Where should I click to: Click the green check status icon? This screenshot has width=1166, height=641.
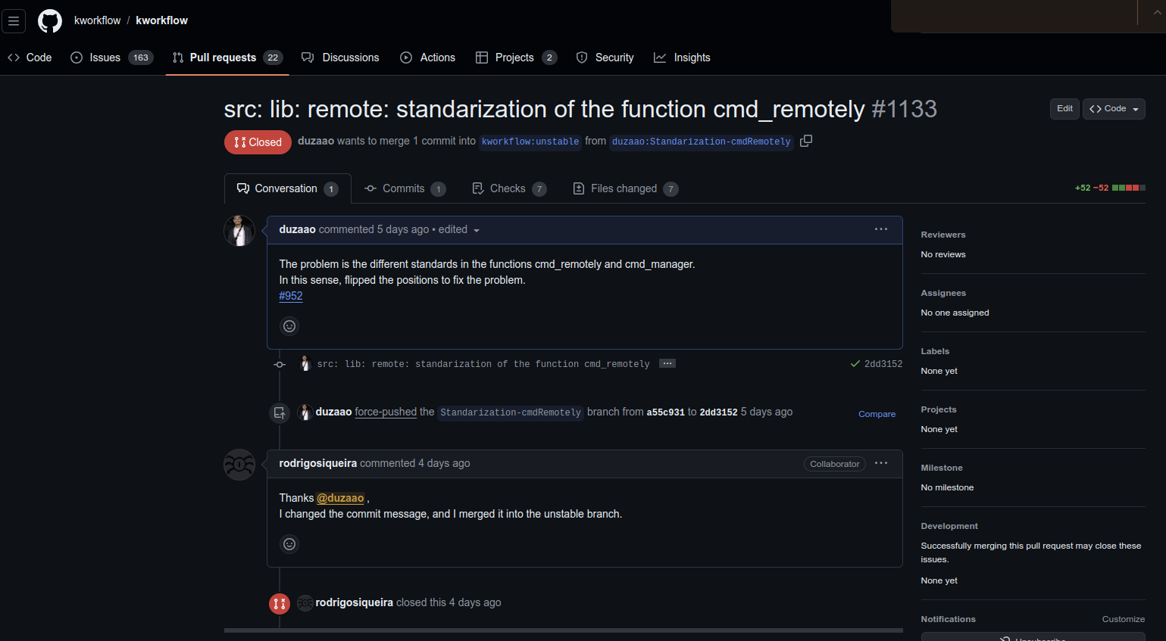[855, 364]
